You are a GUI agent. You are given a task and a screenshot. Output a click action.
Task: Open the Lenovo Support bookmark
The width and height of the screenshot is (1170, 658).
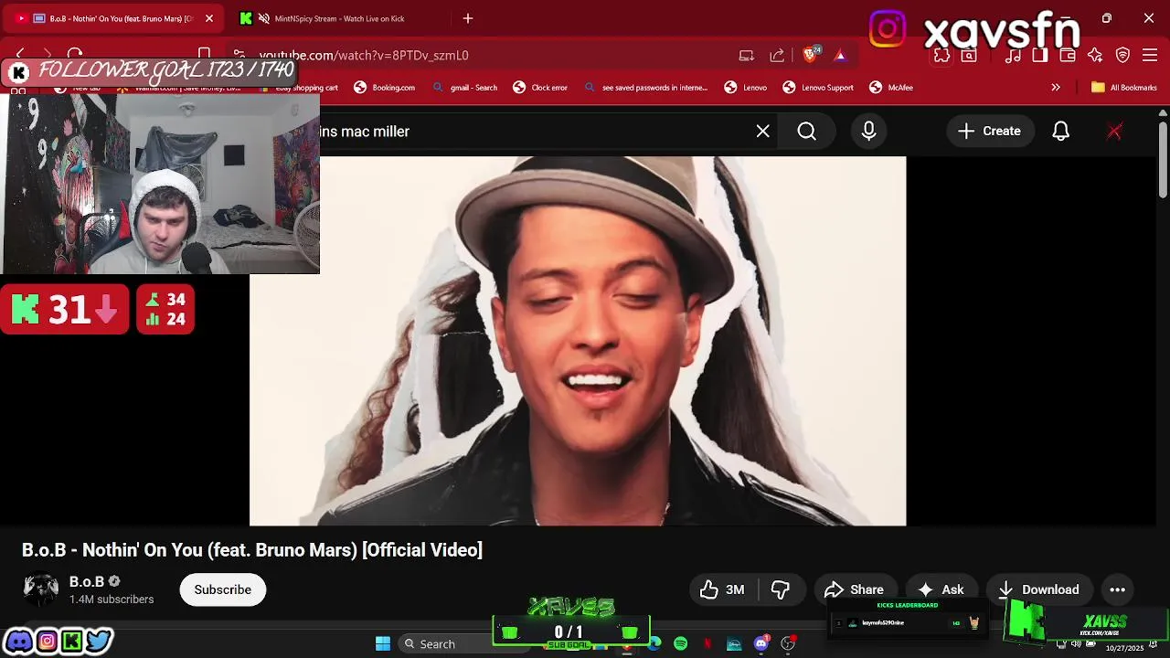click(x=818, y=88)
